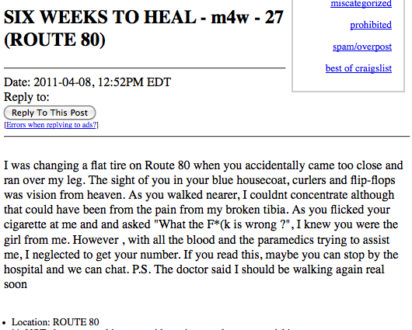Click the 'Reply to:' label

26,97
